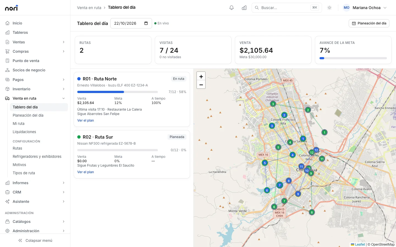Click the 22/10/2026 date field
Image resolution: width=396 pixels, height=247 pixels.
click(131, 23)
